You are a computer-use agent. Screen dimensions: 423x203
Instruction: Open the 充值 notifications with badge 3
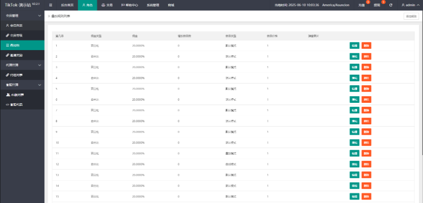[x=362, y=5]
